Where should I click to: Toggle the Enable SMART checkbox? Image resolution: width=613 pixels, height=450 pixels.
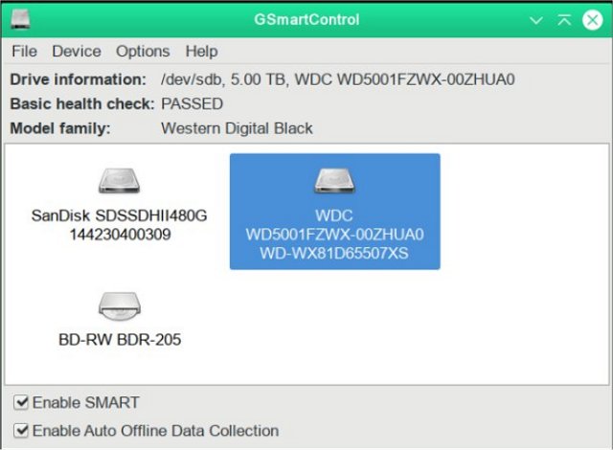click(21, 402)
